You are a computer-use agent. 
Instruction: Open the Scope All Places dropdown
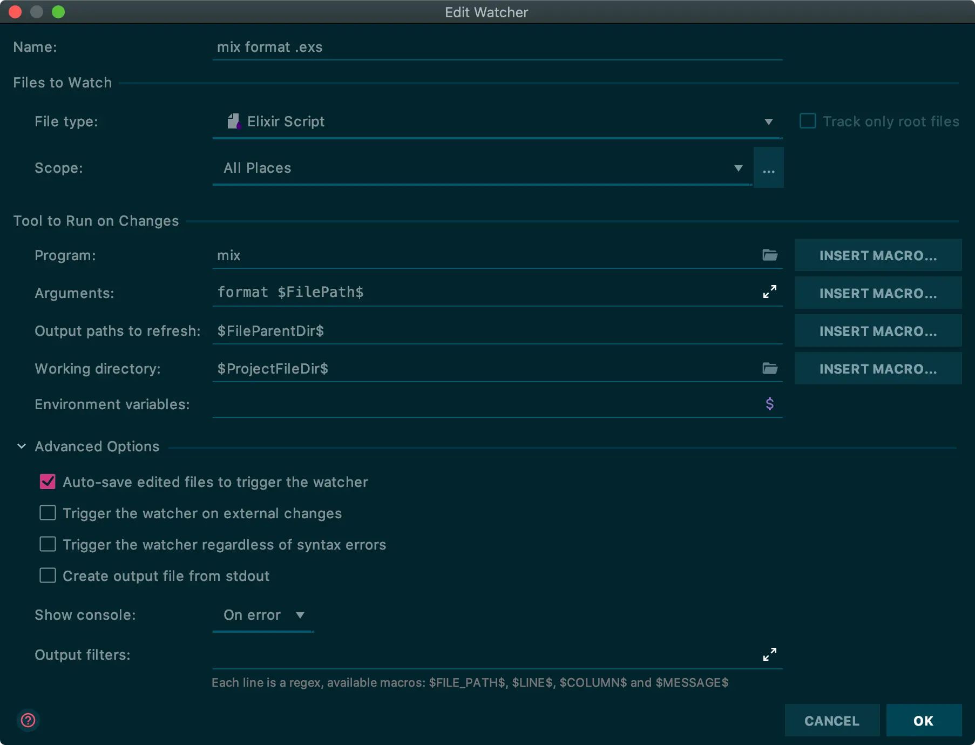[x=738, y=168]
